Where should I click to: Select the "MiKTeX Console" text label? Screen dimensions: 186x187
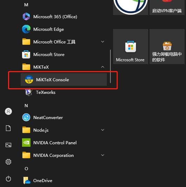point(53,79)
